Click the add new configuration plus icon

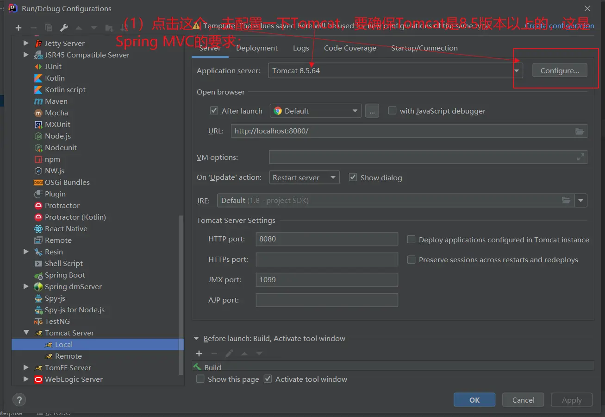[19, 28]
